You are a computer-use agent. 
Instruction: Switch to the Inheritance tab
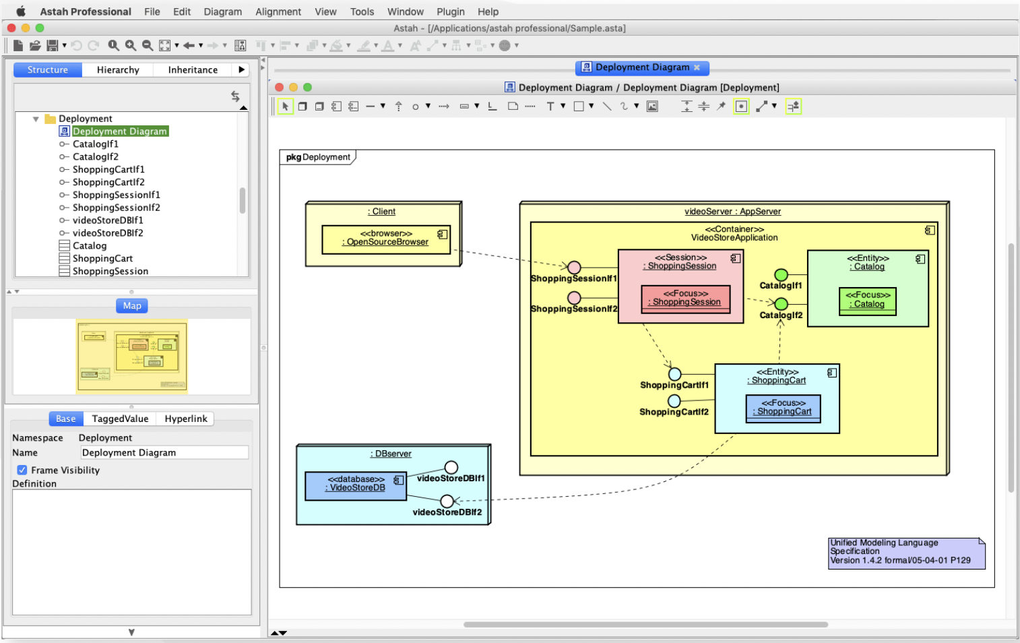[192, 69]
